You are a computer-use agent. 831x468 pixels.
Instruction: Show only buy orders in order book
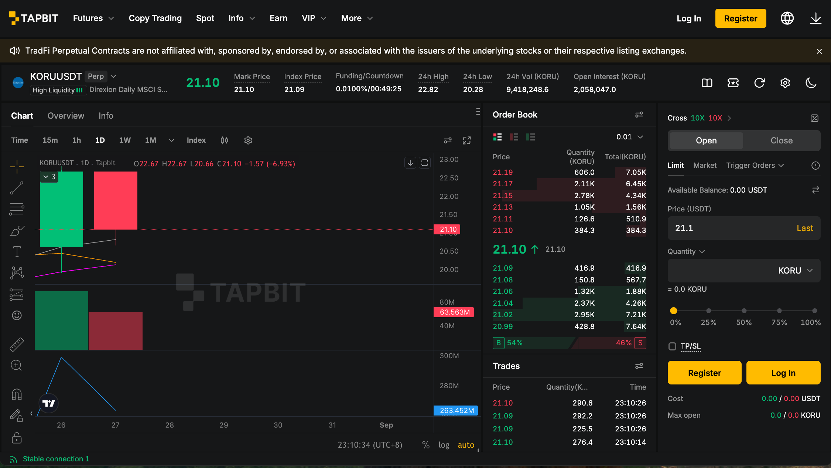(x=530, y=137)
